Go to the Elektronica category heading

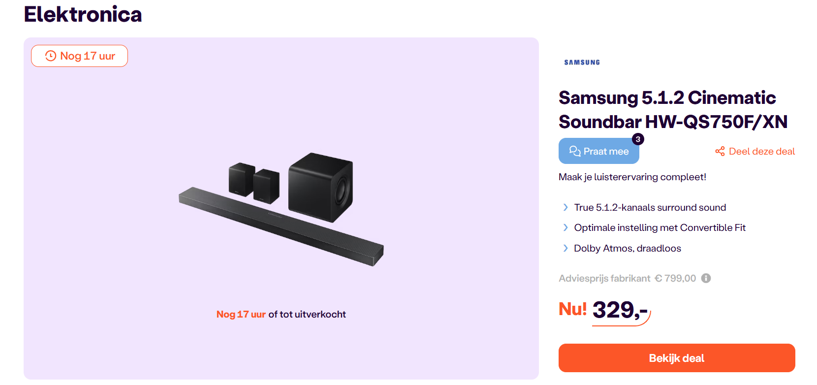[83, 14]
